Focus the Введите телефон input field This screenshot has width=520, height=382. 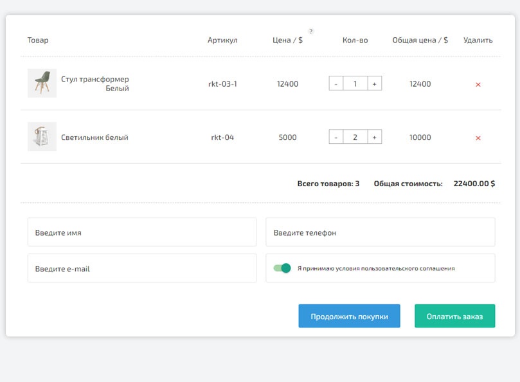click(380, 232)
